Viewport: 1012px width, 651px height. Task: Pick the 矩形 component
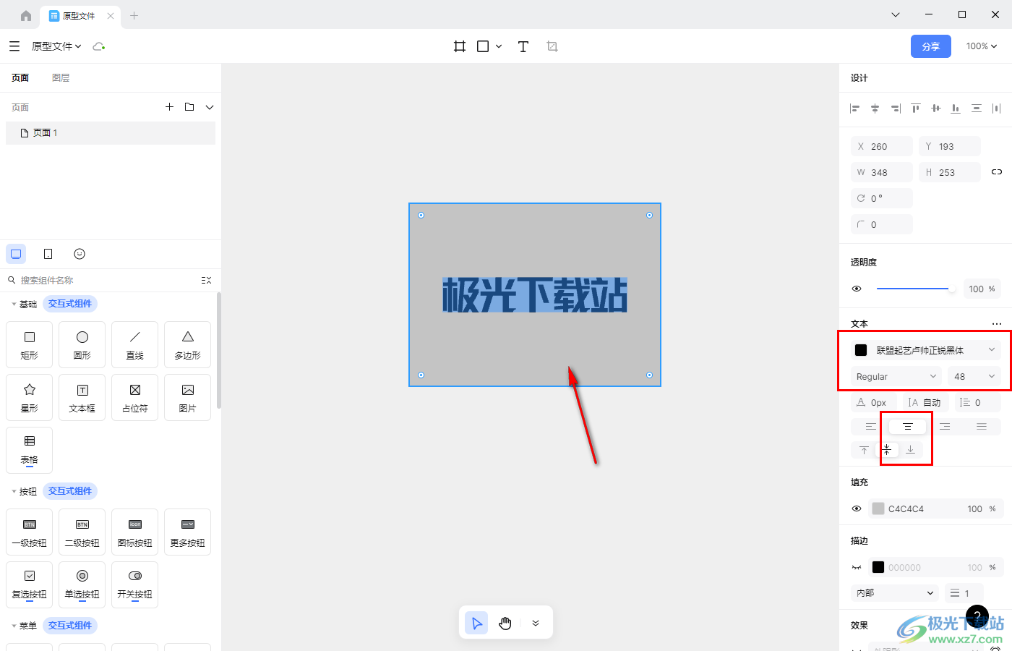(30, 345)
